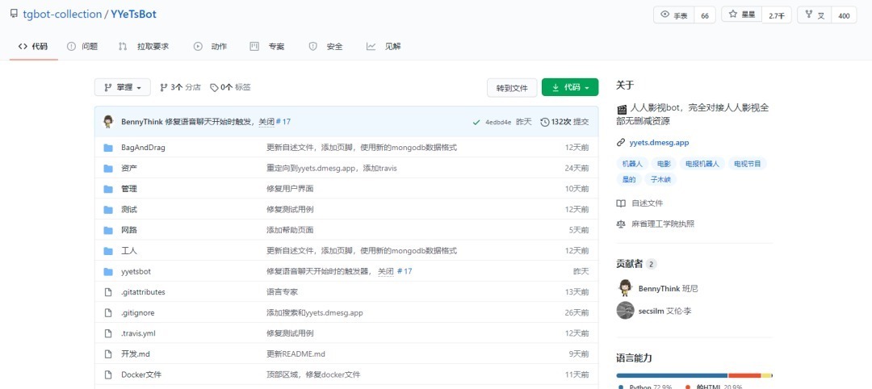Viewport: 872px width, 389px height.
Task: Click the secsilm contributor avatar
Action: (x=625, y=310)
